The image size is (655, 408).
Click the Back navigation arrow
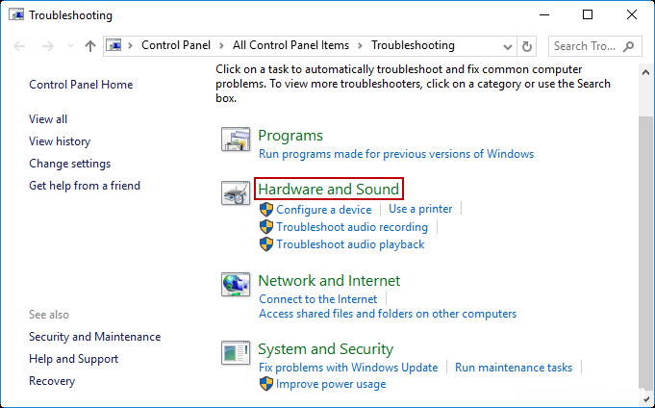[x=19, y=46]
